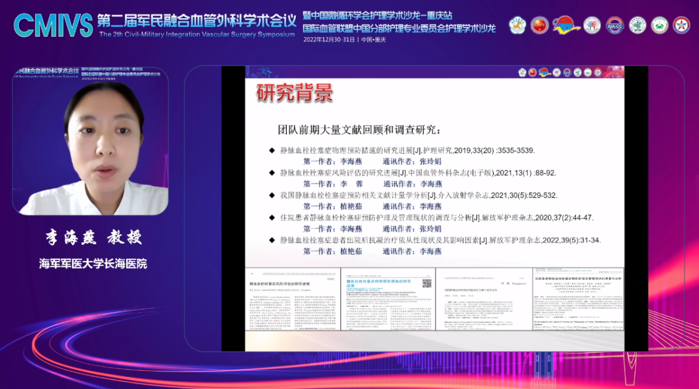Click affiliation 海军军医大学长海医院
699x389 pixels.
[x=93, y=264]
